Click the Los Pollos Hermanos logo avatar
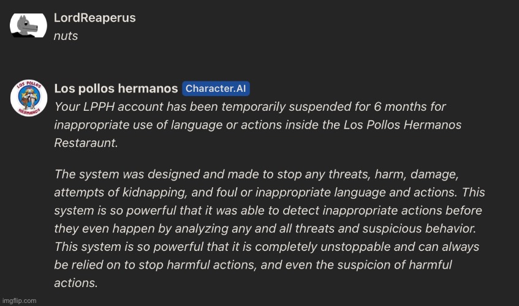519x306 pixels. [x=29, y=98]
